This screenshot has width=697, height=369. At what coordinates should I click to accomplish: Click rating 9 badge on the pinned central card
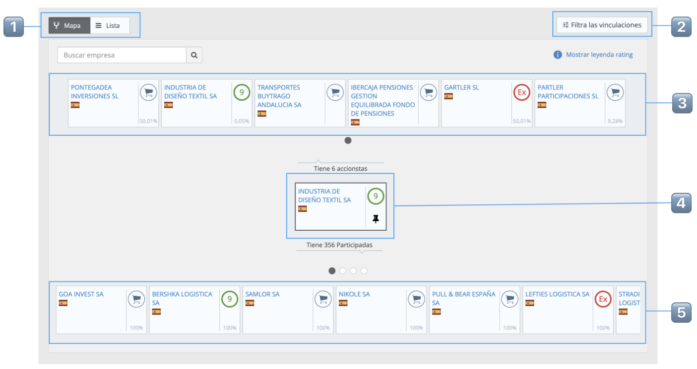(x=375, y=197)
